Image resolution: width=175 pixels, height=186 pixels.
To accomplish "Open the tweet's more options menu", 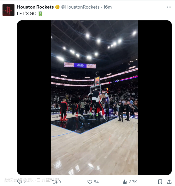I will [169, 7].
